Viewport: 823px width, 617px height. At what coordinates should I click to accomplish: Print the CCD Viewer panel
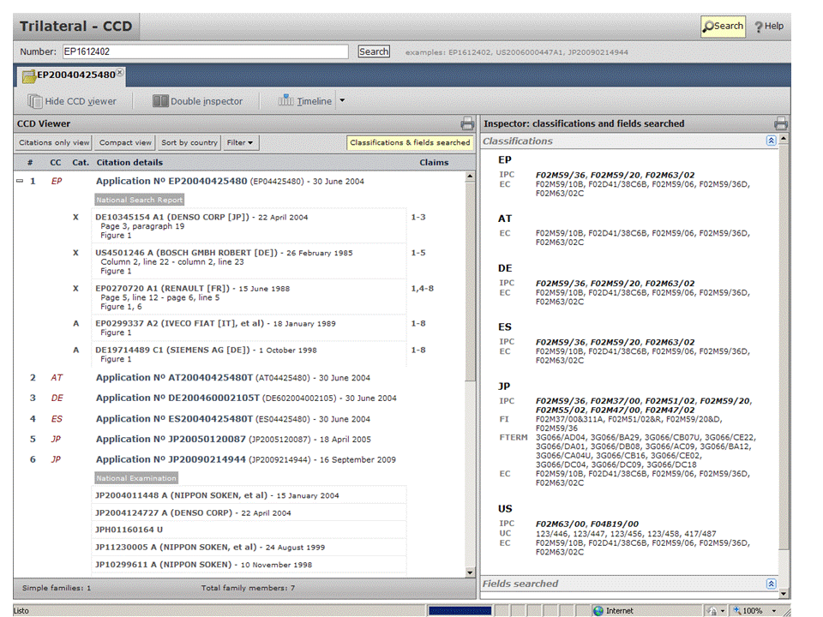[467, 123]
